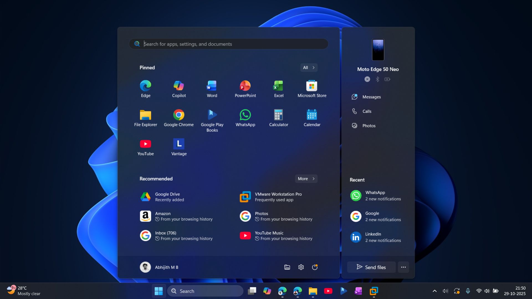The width and height of the screenshot is (532, 299).
Task: Click the Bluetooth icon under Moto Edge 50 Neo
Action: point(377,79)
